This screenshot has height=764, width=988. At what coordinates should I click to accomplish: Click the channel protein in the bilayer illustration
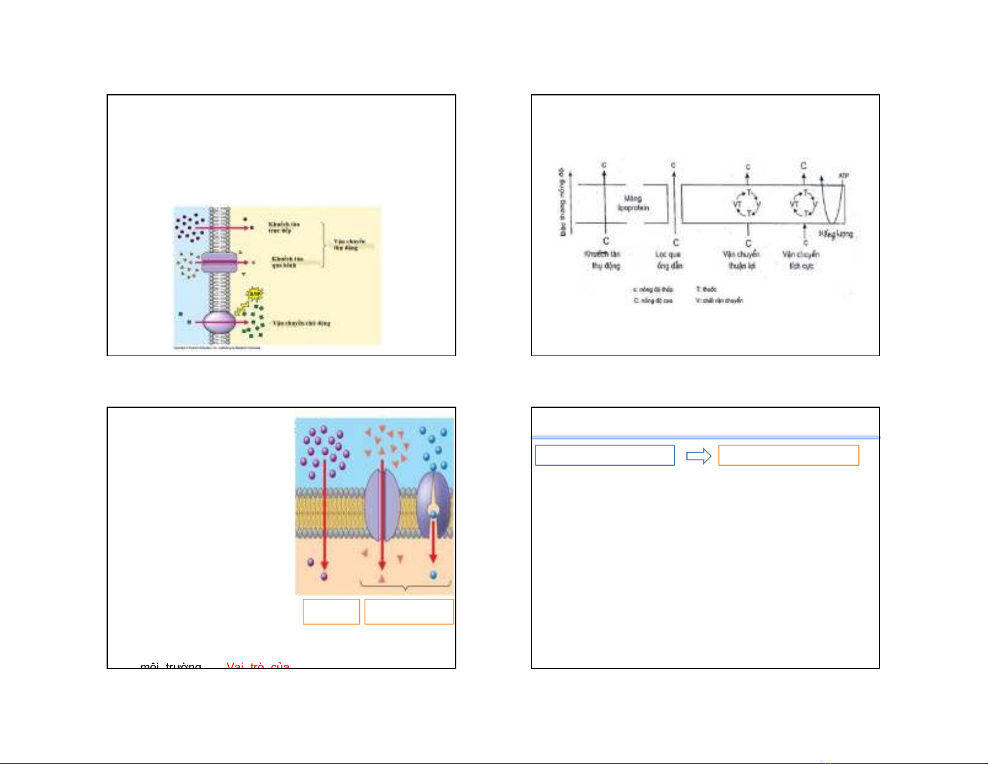(x=382, y=506)
